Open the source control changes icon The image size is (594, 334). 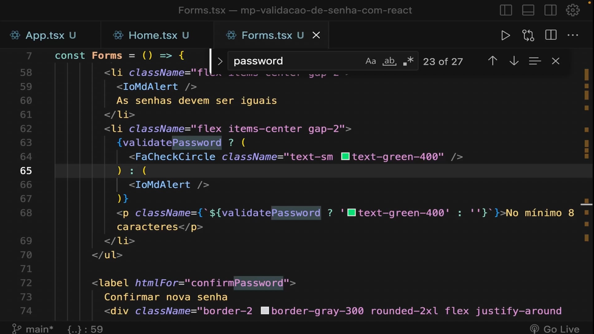click(528, 35)
